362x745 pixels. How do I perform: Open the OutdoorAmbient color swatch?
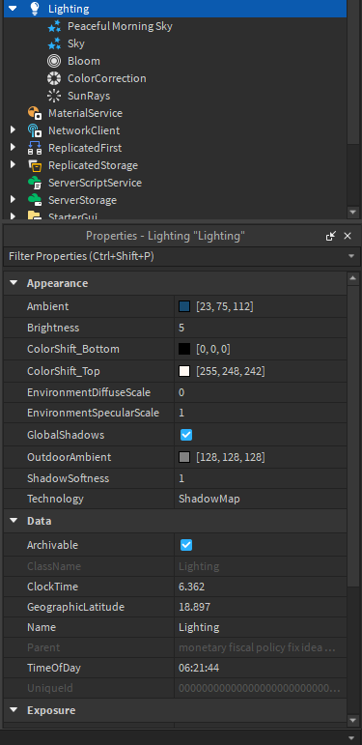point(184,457)
